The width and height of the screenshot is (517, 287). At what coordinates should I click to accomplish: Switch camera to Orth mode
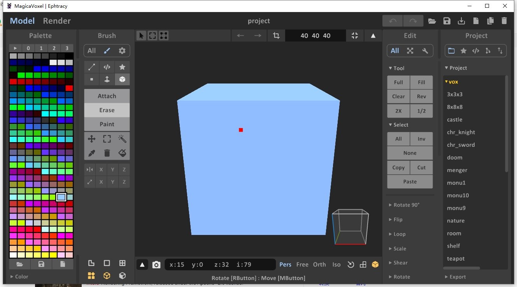click(319, 264)
